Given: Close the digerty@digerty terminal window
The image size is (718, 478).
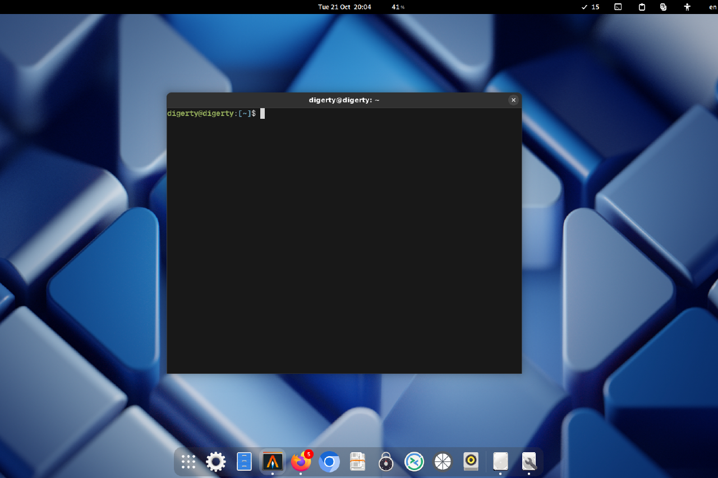Looking at the screenshot, I should click(x=513, y=100).
